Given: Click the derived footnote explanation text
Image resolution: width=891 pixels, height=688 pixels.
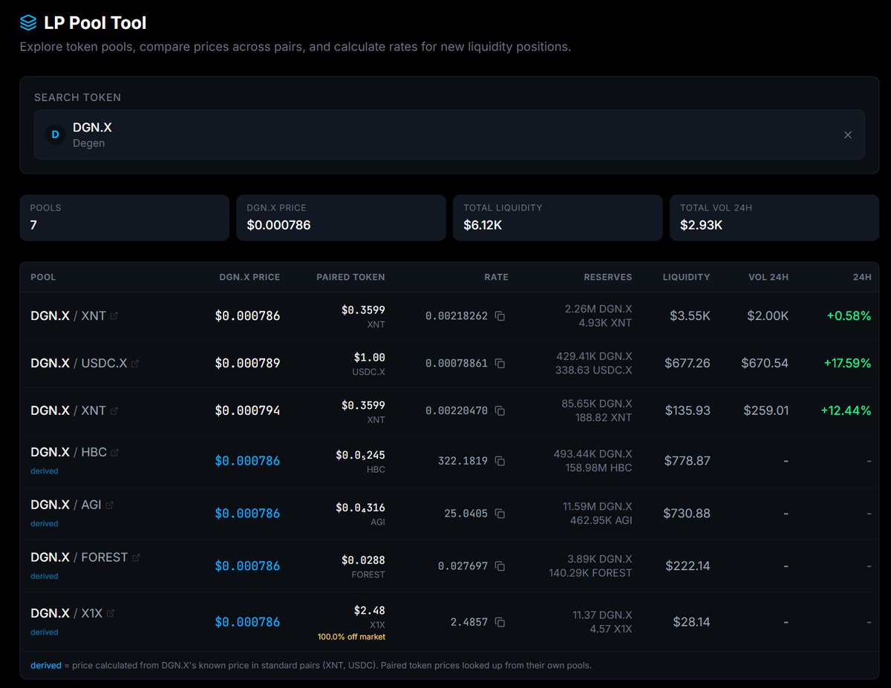Looking at the screenshot, I should point(311,666).
